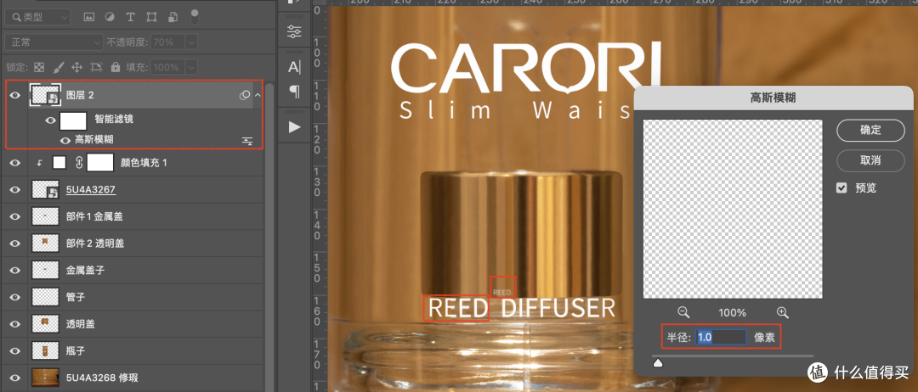This screenshot has width=918, height=392.
Task: Select the 5U4A3268 修瑕 layer thumbnail
Action: point(45,378)
